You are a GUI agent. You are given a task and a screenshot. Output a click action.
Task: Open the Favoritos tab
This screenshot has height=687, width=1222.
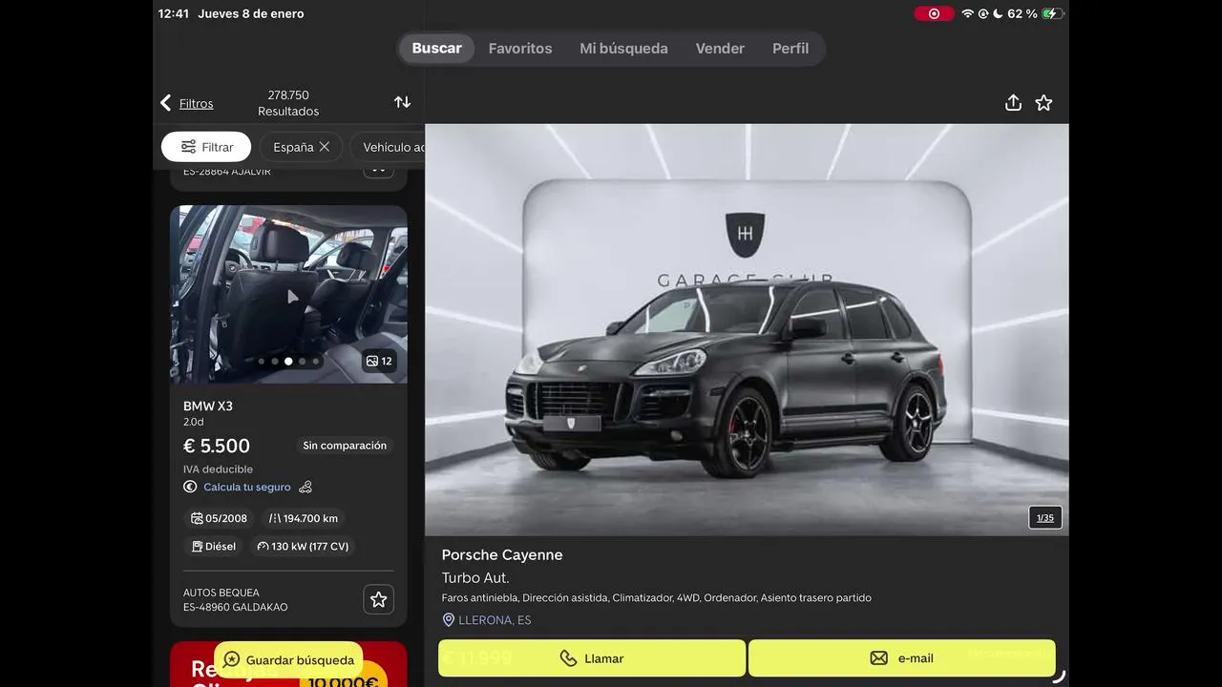coord(520,49)
